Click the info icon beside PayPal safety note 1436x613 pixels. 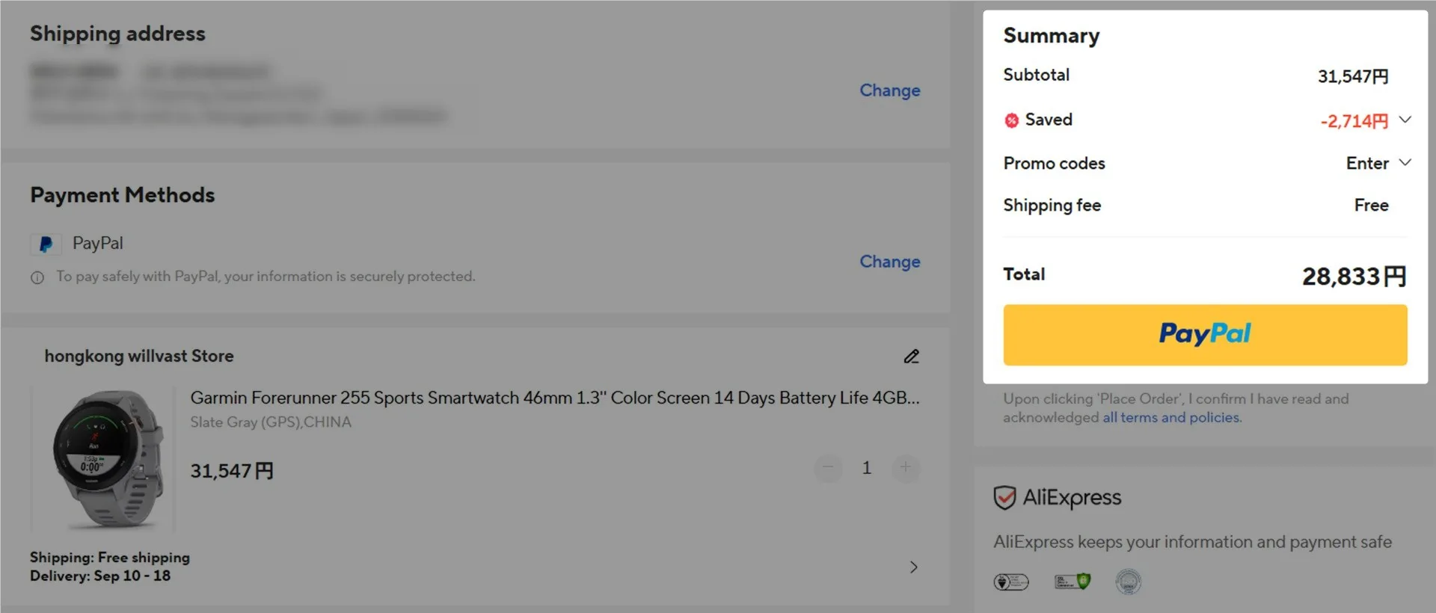[x=37, y=277]
